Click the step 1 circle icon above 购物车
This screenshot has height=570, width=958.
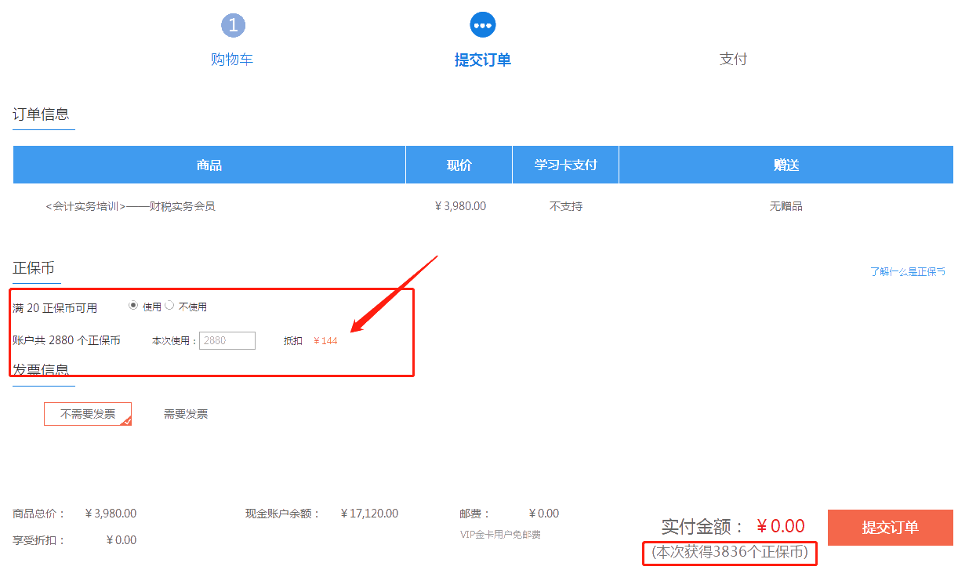click(x=233, y=25)
